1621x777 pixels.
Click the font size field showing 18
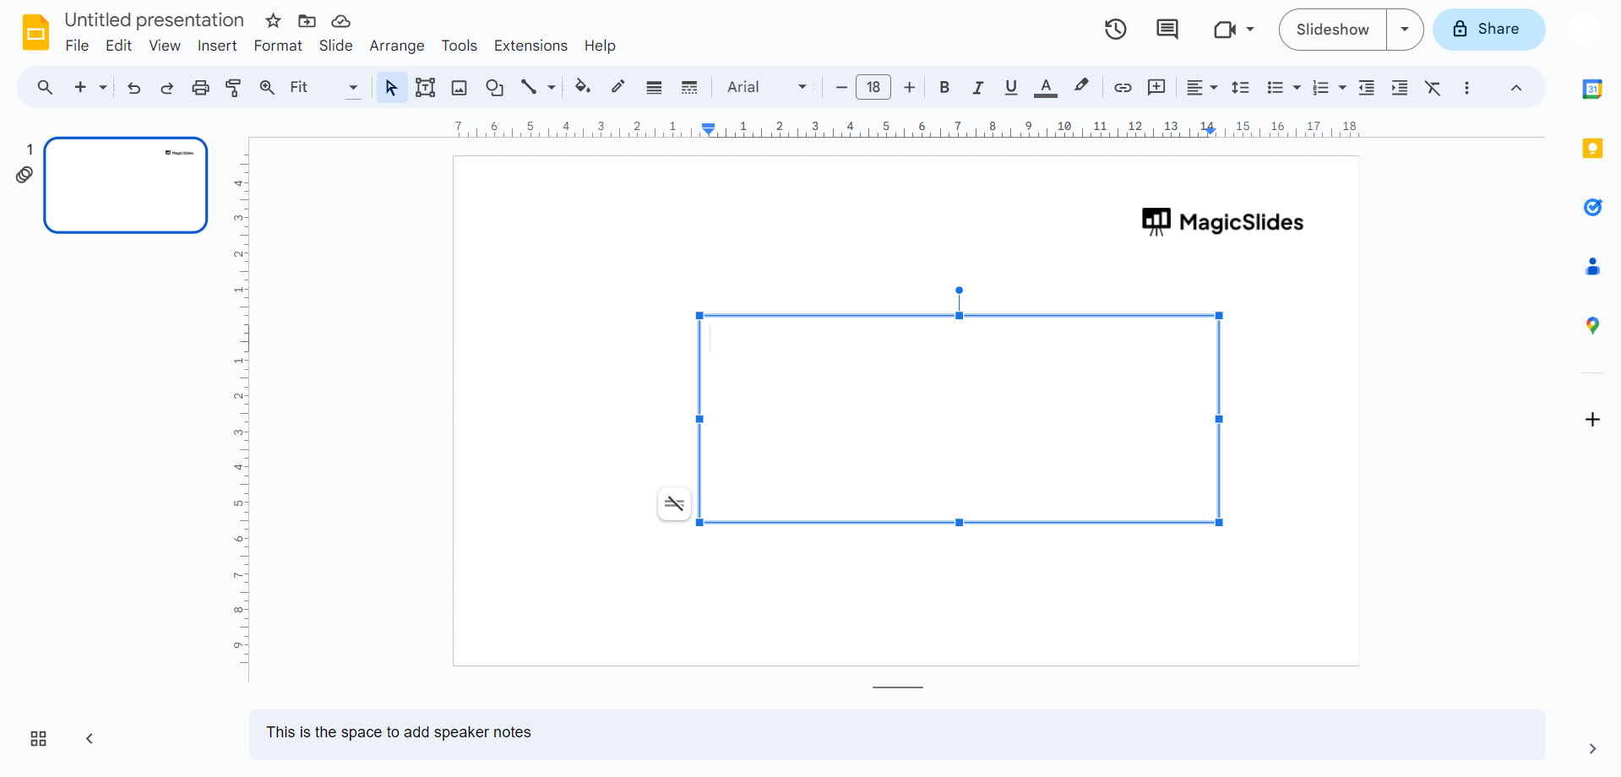pyautogui.click(x=873, y=87)
